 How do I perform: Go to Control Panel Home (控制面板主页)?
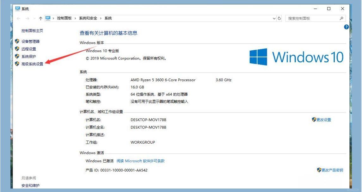click(32, 30)
